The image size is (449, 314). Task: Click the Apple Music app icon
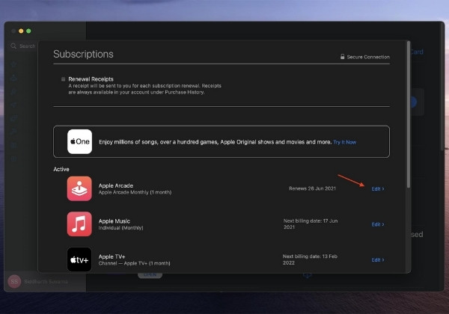tap(79, 224)
